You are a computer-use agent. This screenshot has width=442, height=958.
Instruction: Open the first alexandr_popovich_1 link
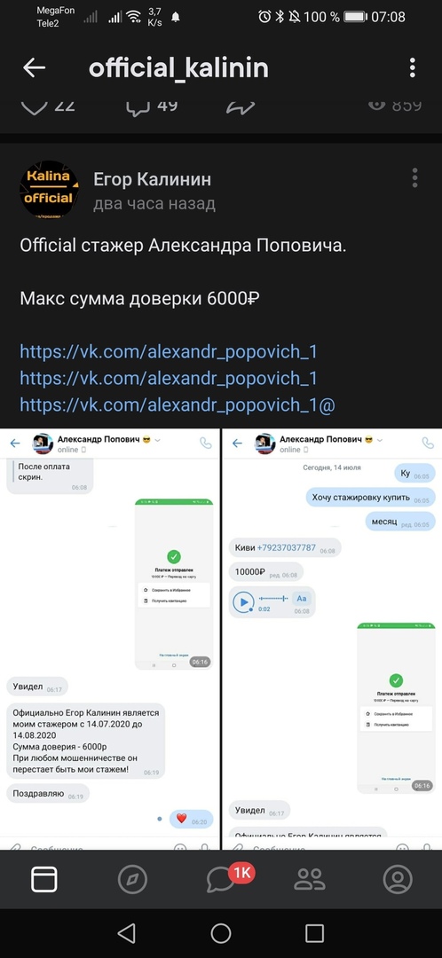click(x=168, y=351)
